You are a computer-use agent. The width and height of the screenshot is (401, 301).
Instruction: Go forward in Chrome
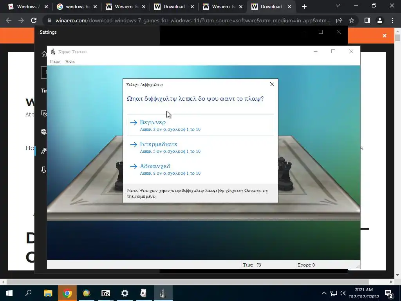tap(21, 20)
